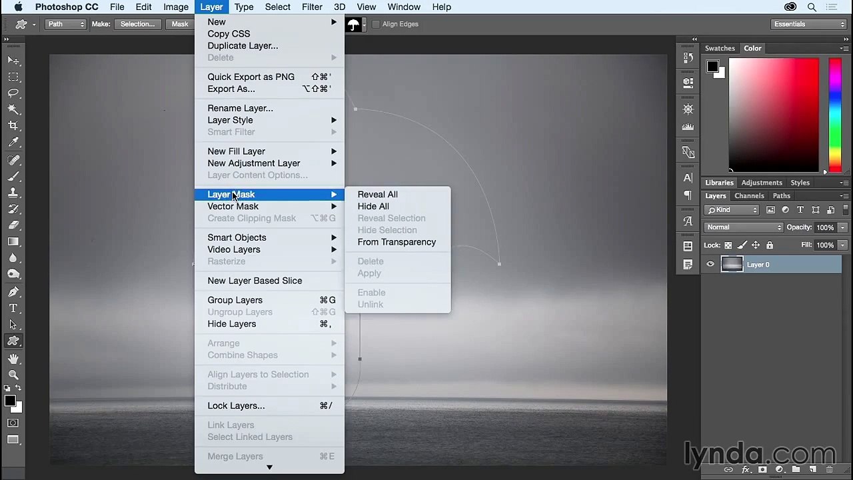Open the Normal blend mode dropdown

tap(744, 227)
